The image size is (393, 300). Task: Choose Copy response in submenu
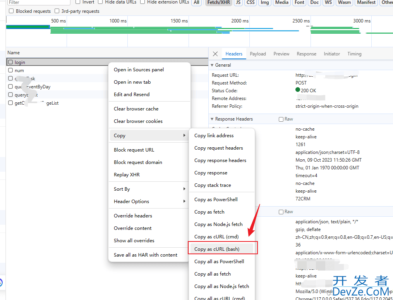(222, 173)
